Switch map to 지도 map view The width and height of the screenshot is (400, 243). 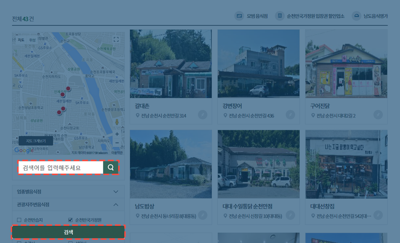tap(21, 40)
